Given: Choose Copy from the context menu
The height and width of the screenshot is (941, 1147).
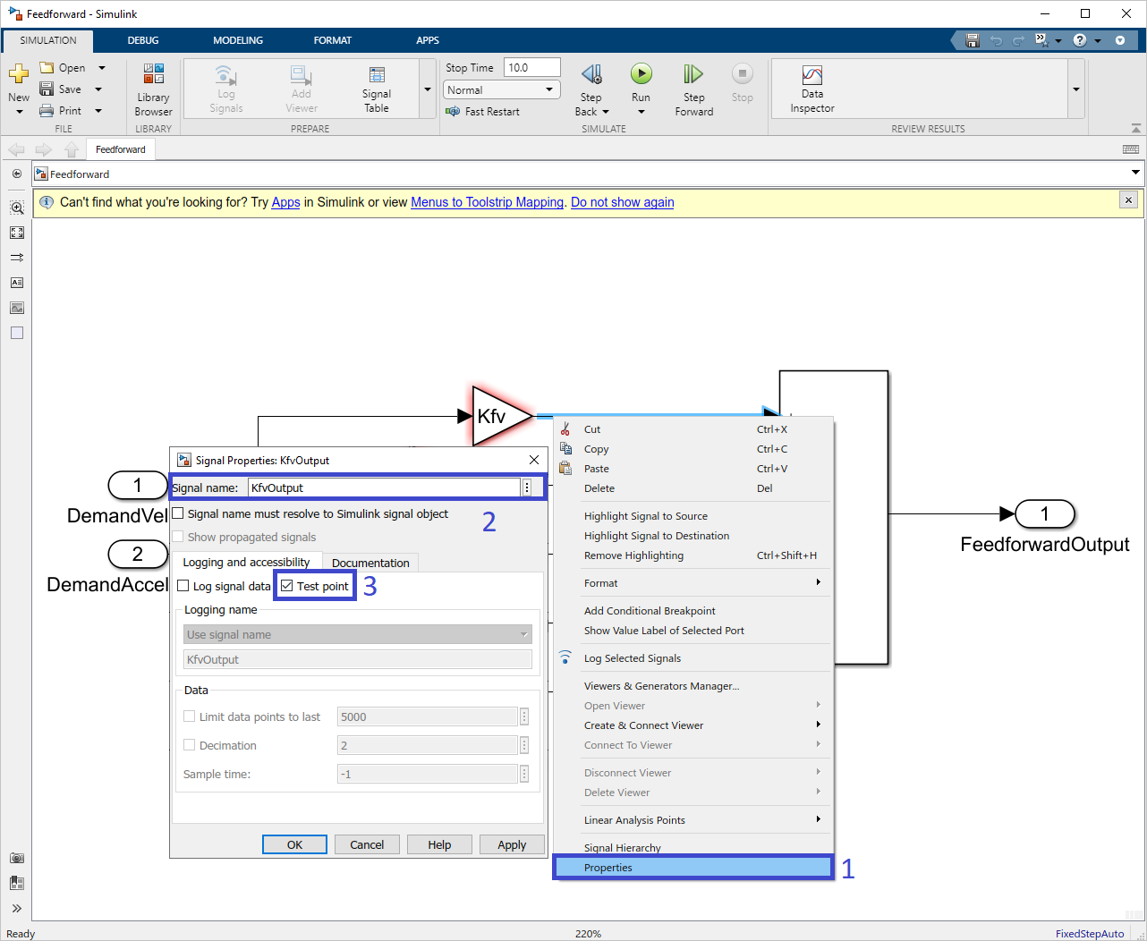Looking at the screenshot, I should tap(597, 448).
